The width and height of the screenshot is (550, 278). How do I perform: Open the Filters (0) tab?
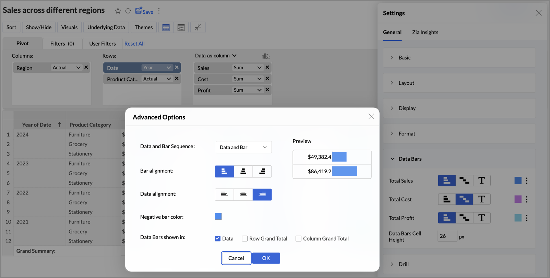(62, 44)
